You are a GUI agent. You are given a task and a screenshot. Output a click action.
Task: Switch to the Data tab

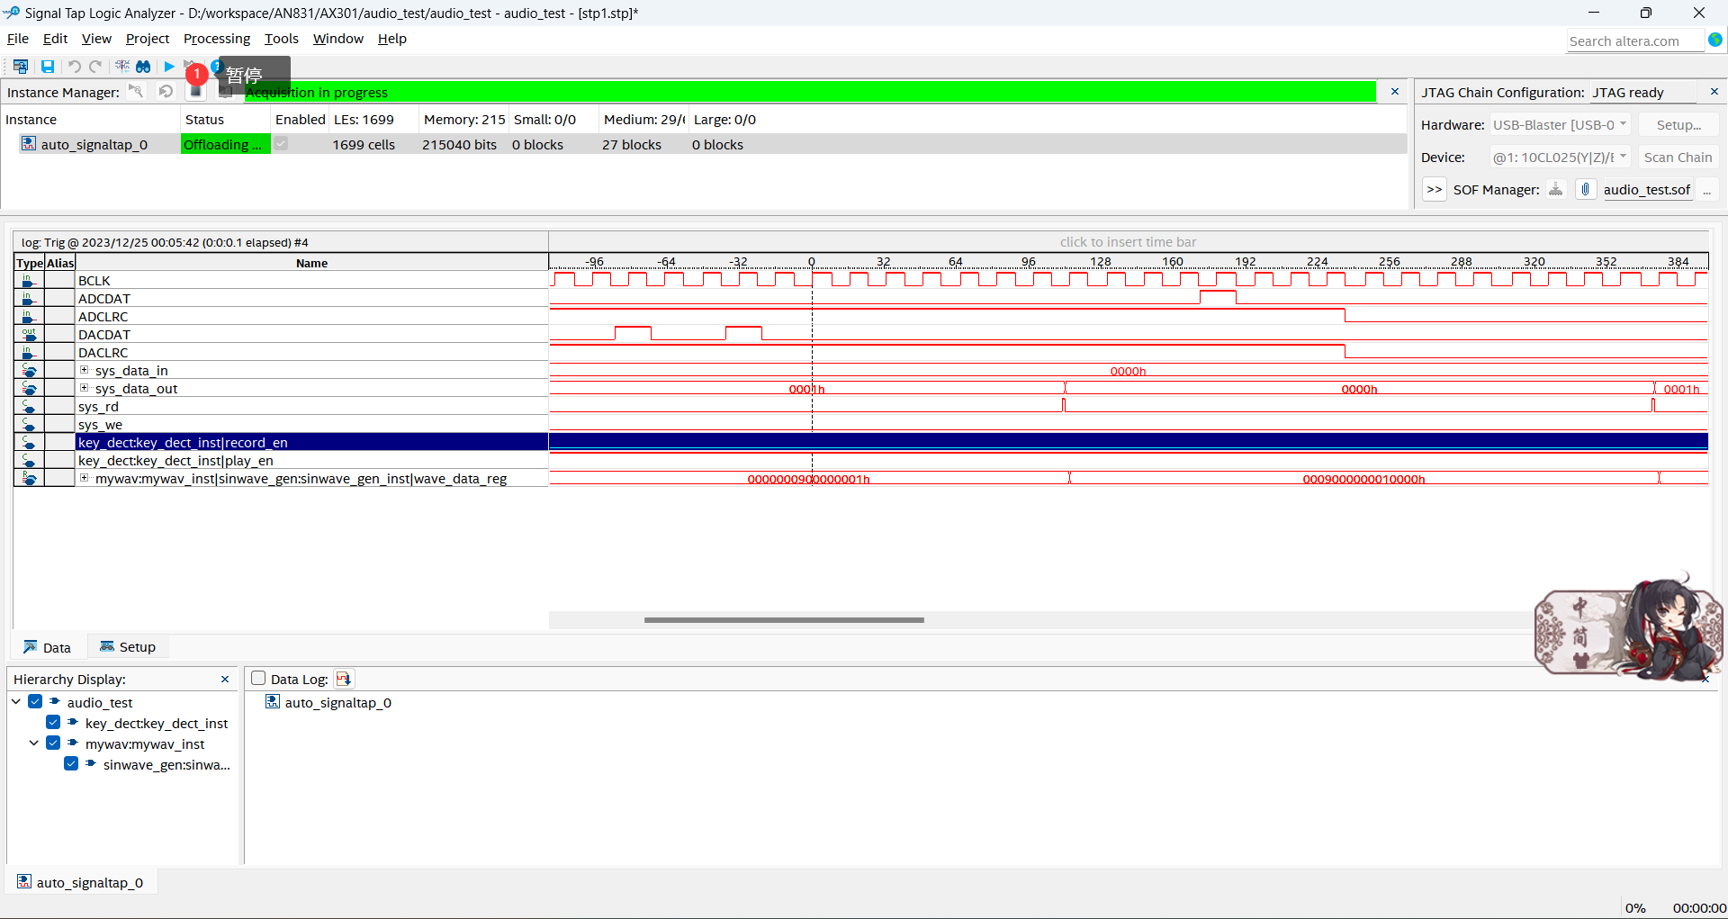pyautogui.click(x=47, y=647)
